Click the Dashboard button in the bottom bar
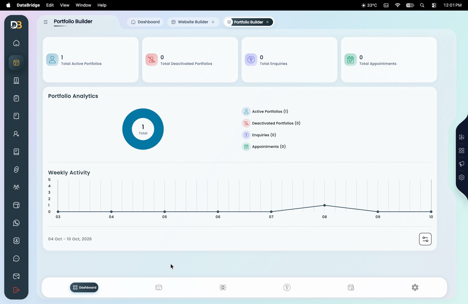Screen dimensions: 468x304 pyautogui.click(x=84, y=288)
